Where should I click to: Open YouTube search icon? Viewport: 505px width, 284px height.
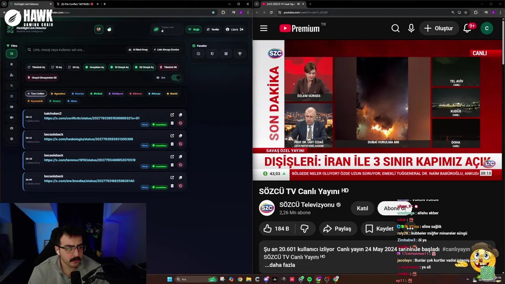395,28
